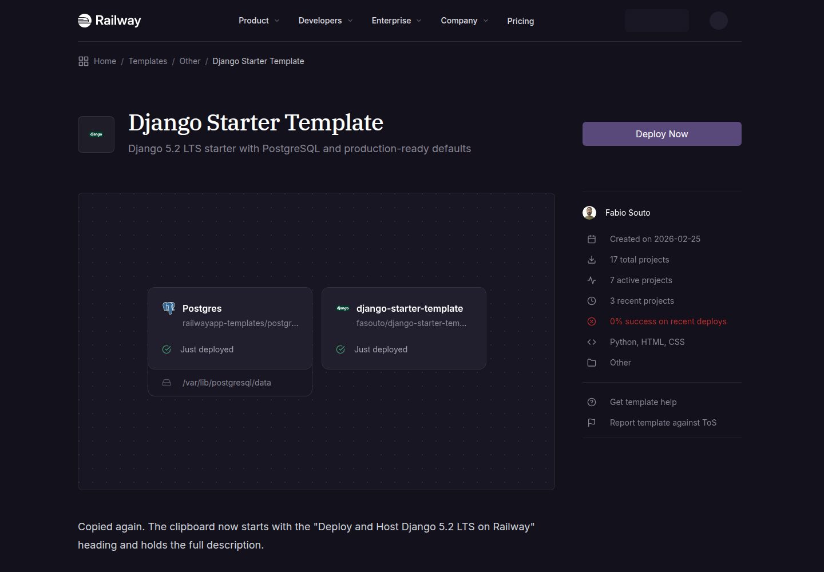Click the django-starter-template service icon
The image size is (824, 572).
(x=343, y=308)
